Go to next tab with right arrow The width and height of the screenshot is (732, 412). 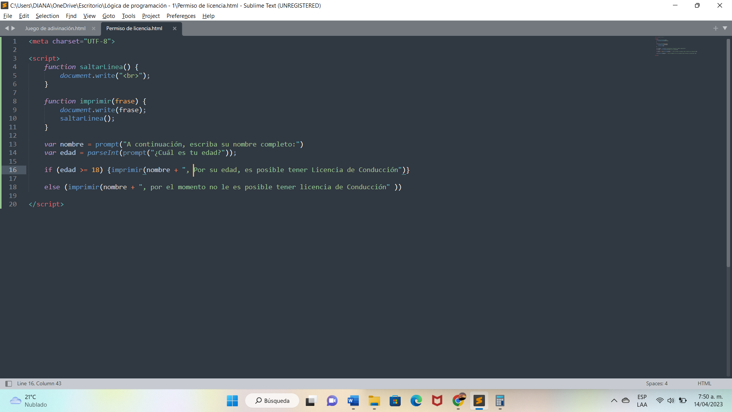tap(13, 28)
